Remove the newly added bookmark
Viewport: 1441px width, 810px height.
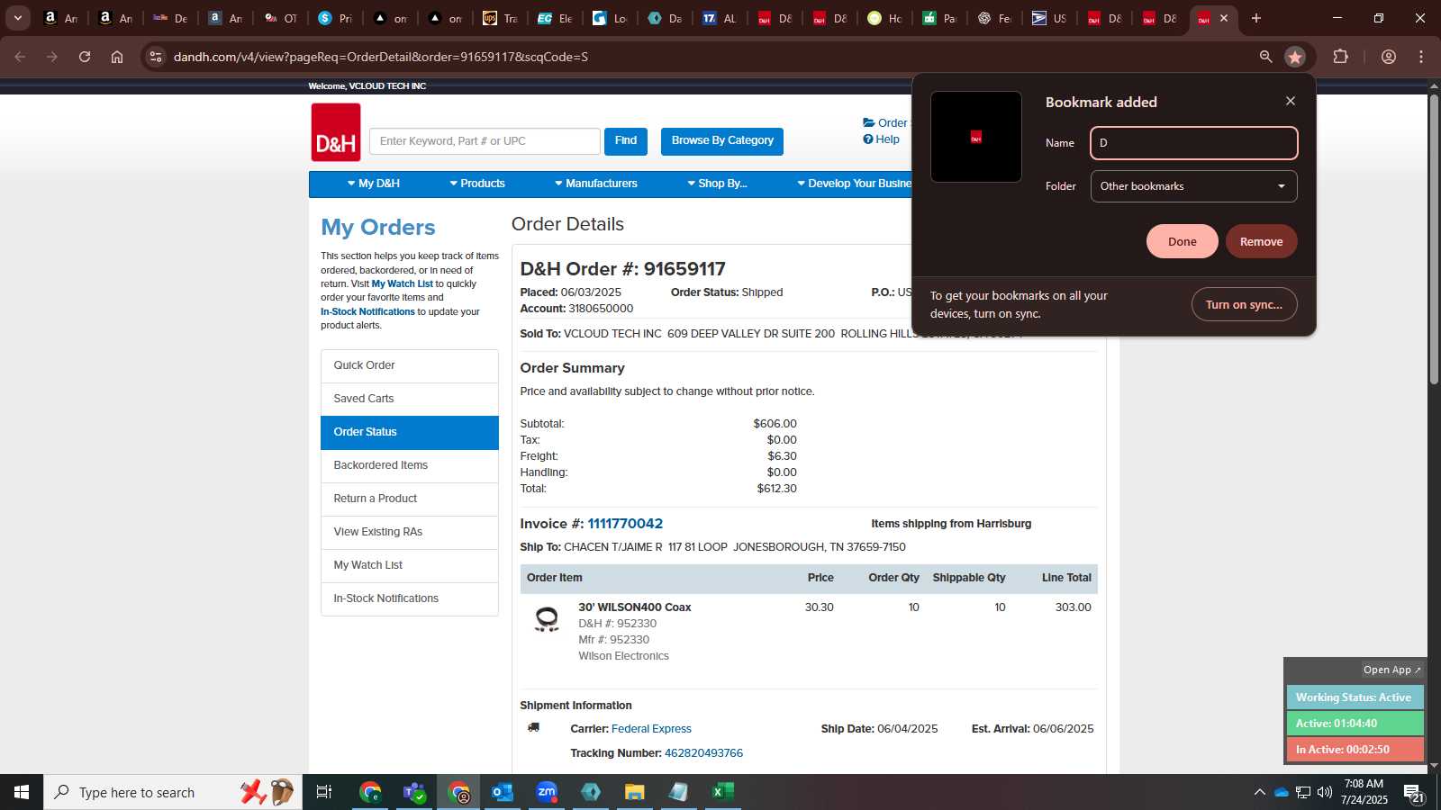pyautogui.click(x=1261, y=241)
